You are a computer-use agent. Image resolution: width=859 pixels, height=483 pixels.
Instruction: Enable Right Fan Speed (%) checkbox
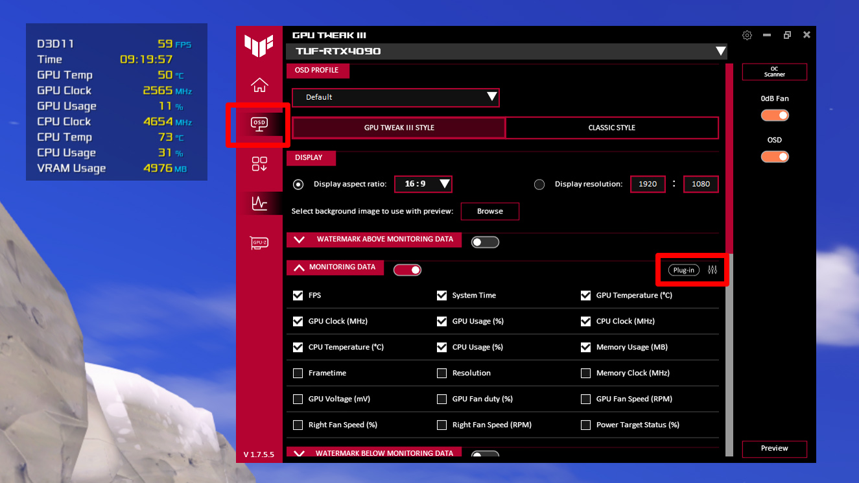point(298,425)
